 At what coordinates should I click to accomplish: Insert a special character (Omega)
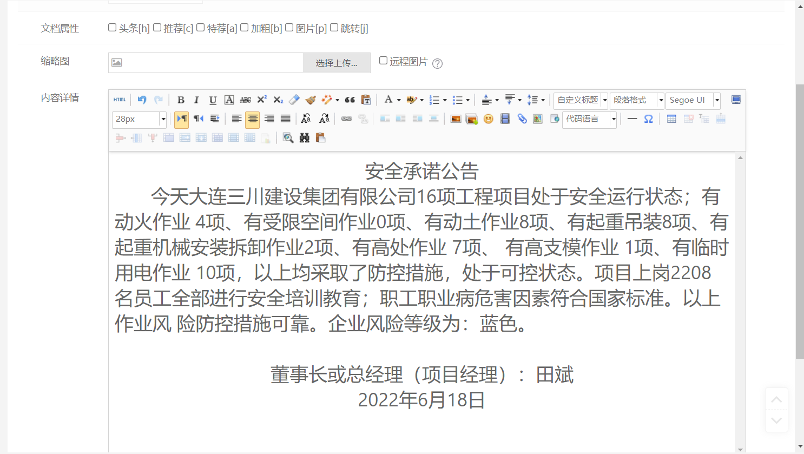(x=648, y=119)
